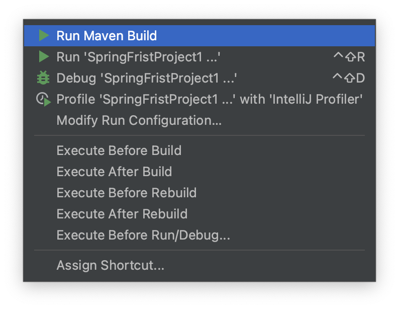Select Execute After Rebuild
The width and height of the screenshot is (399, 309).
coord(199,214)
